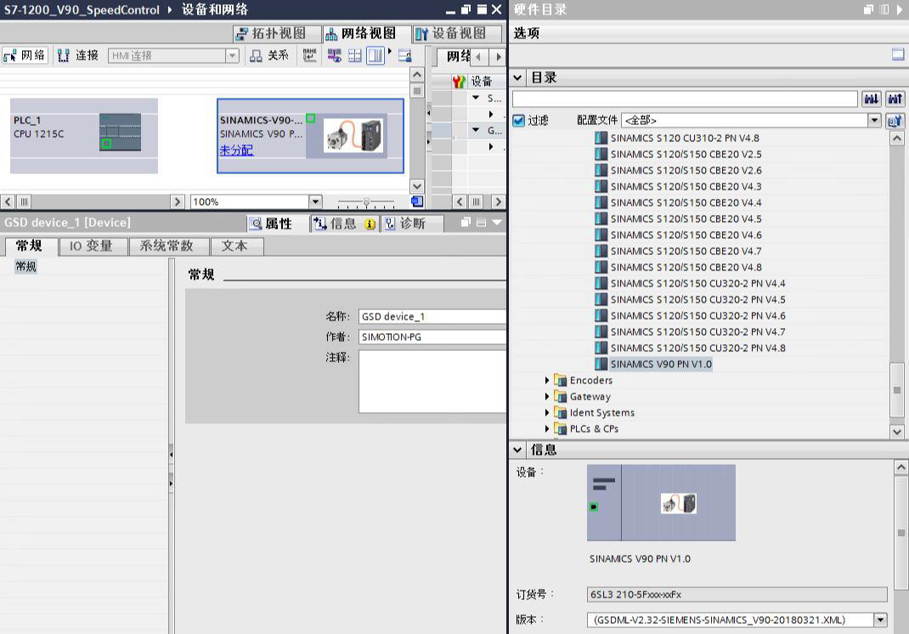Screen dimensions: 909x634
Task: Select SINAMICS S120/S150 CU320-2 PN V4.4
Action: [698, 284]
